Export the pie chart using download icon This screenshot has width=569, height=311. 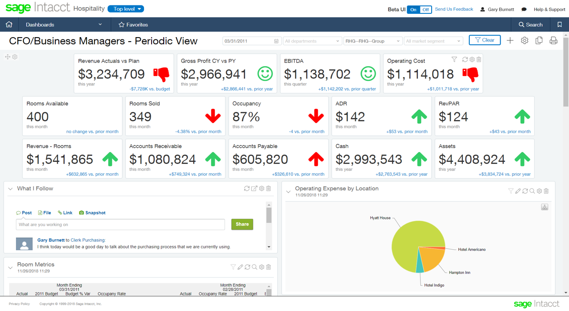coord(544,207)
